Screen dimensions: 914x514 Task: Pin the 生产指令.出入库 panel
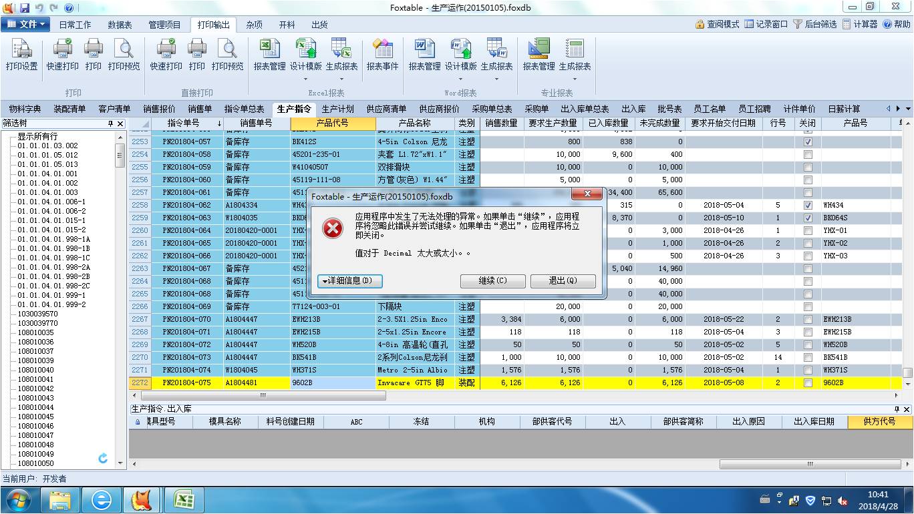[897, 409]
